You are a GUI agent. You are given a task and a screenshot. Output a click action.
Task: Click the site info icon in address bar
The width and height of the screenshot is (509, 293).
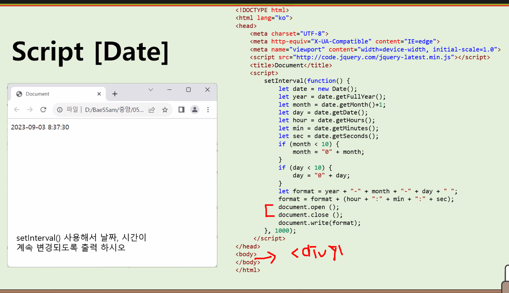point(60,110)
